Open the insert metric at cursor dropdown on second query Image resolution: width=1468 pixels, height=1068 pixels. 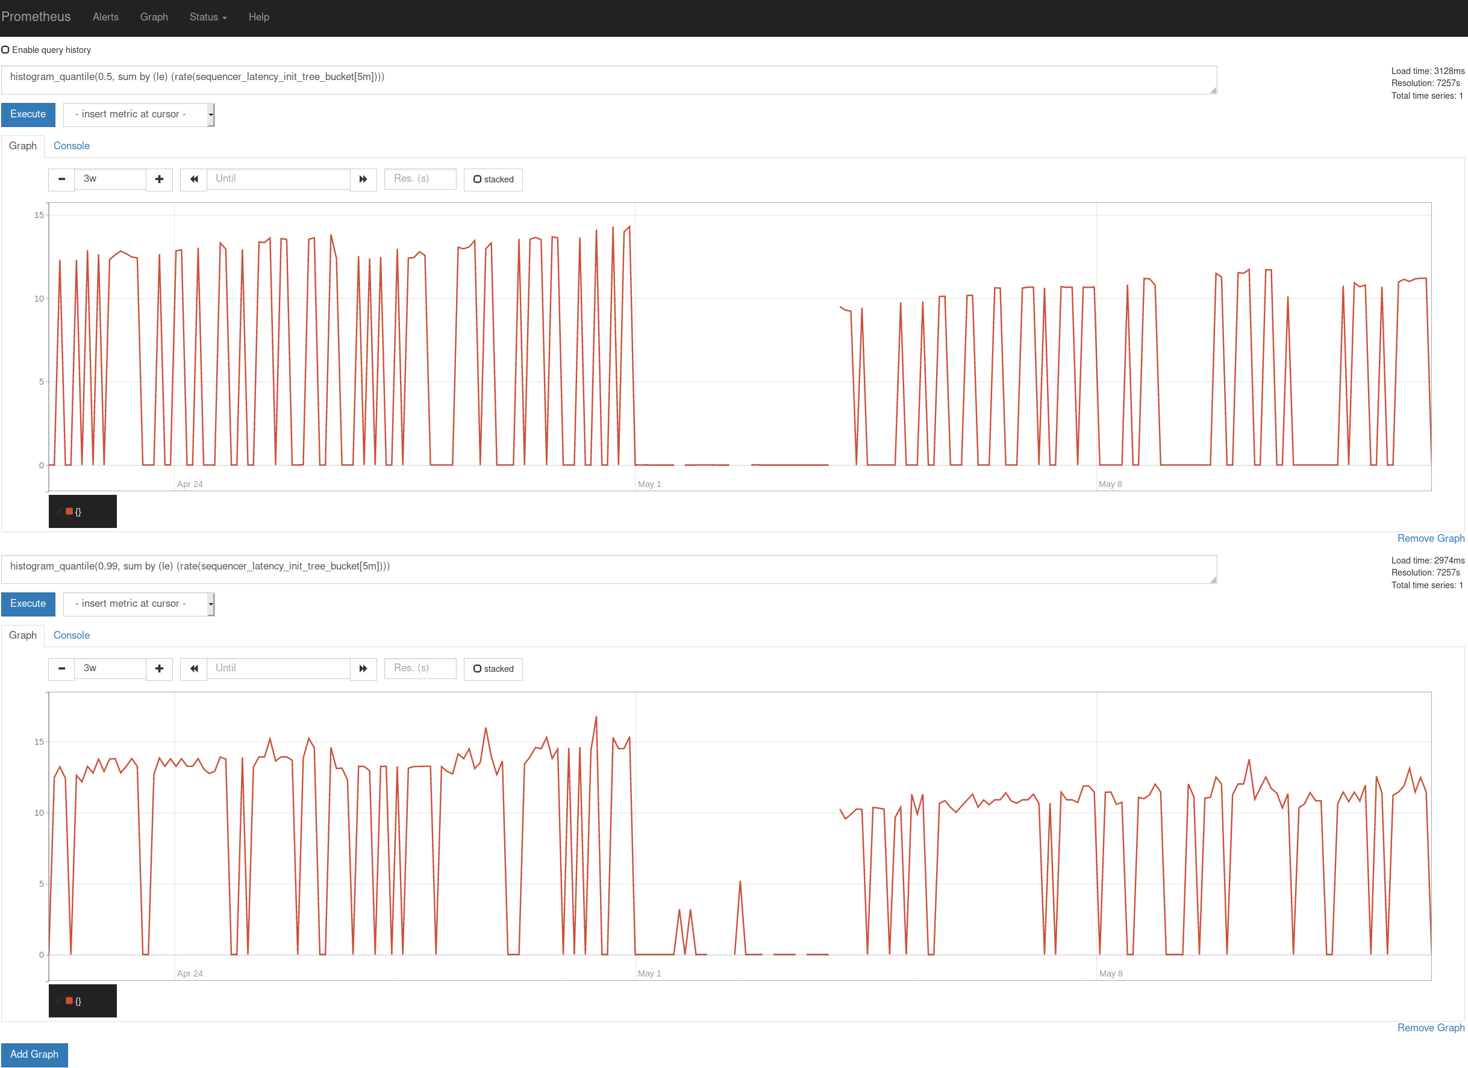[139, 604]
